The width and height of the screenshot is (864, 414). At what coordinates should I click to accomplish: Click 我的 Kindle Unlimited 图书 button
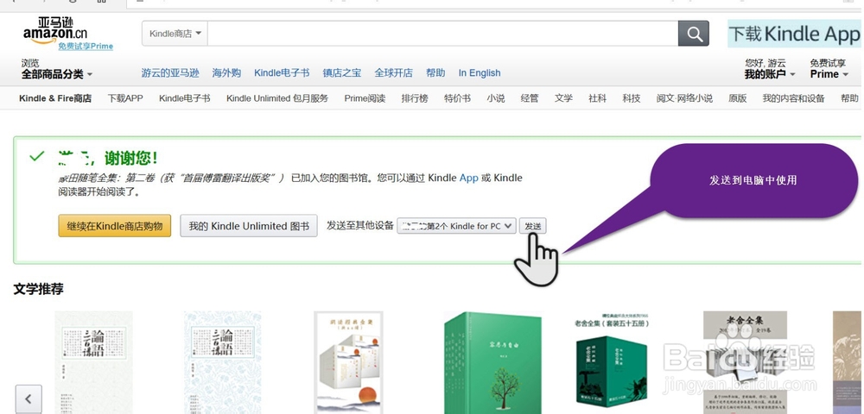coord(249,226)
